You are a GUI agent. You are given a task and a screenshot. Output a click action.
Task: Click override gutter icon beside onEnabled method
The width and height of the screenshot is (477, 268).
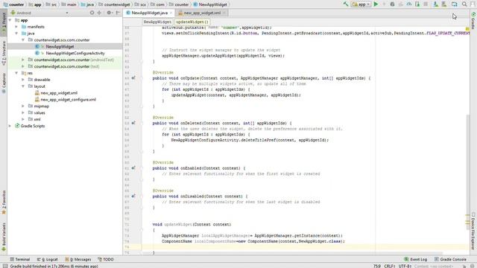tap(133, 168)
